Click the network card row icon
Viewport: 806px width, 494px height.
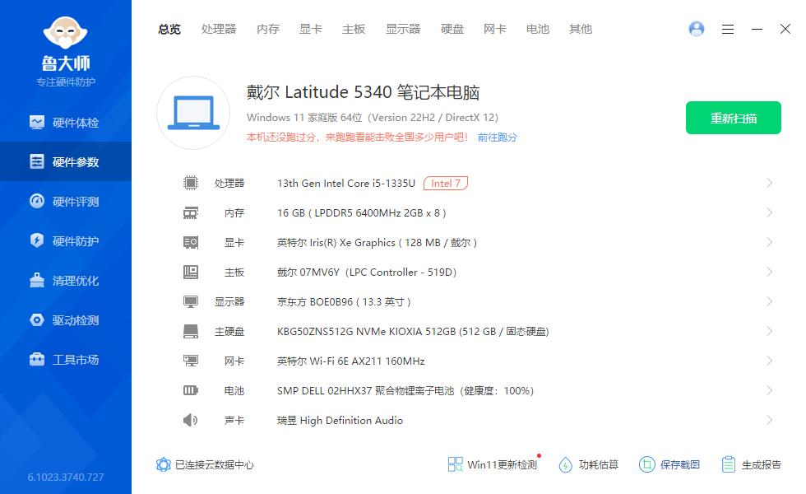pos(191,361)
